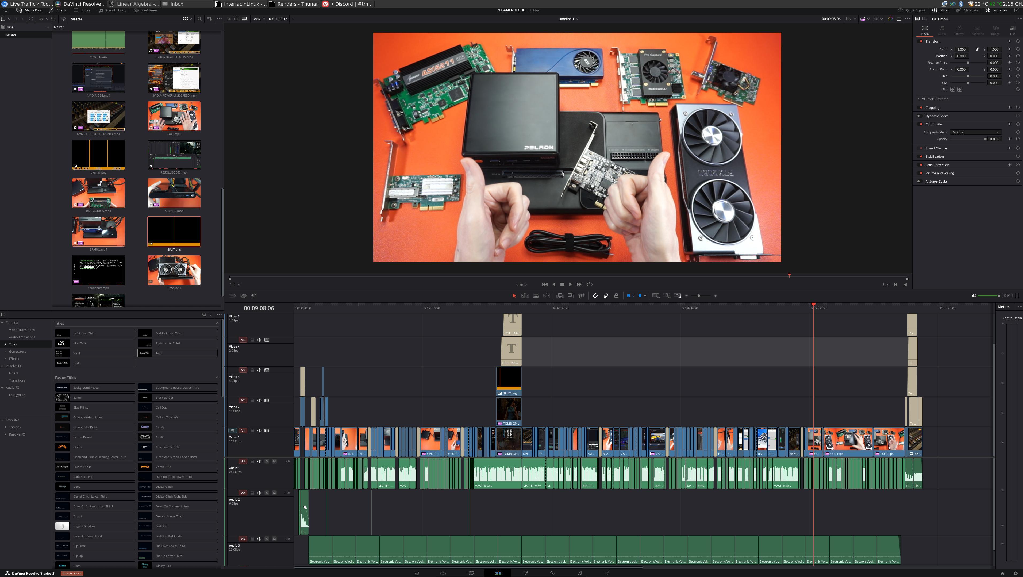Select the arrow Selection mode tool
Image resolution: width=1023 pixels, height=577 pixels.
[x=514, y=296]
